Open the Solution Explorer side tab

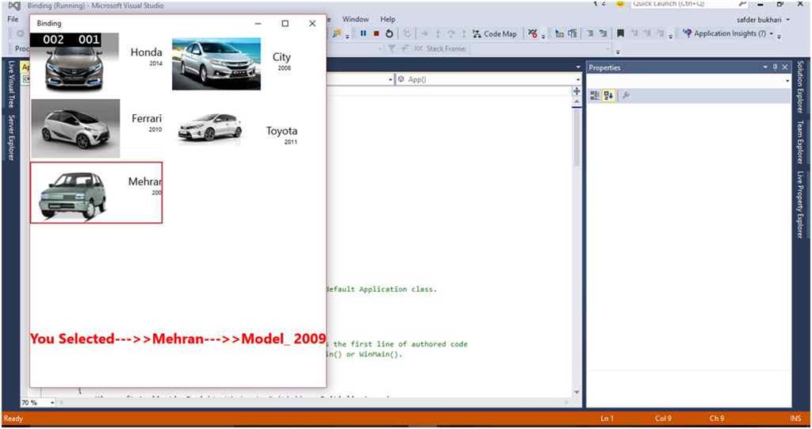[800, 87]
